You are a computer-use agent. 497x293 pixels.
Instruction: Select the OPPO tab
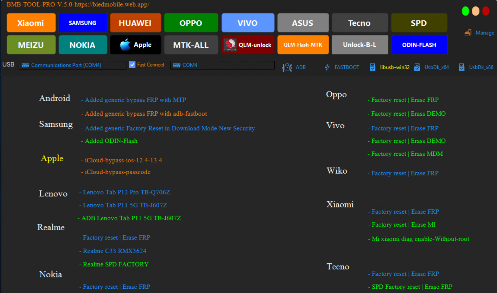point(191,23)
